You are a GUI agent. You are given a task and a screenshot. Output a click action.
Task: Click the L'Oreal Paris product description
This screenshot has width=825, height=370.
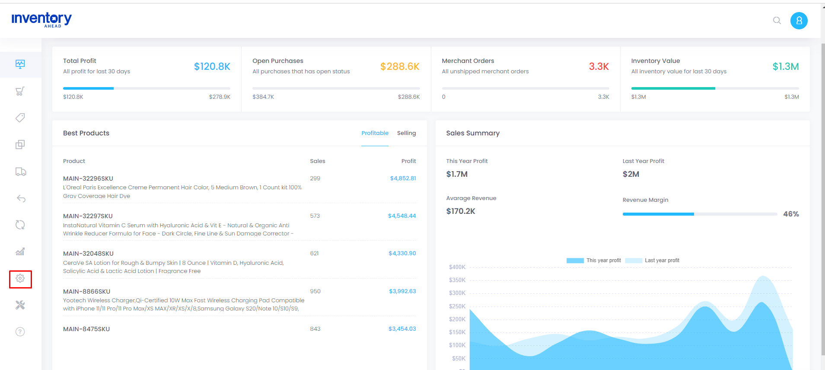tap(182, 191)
